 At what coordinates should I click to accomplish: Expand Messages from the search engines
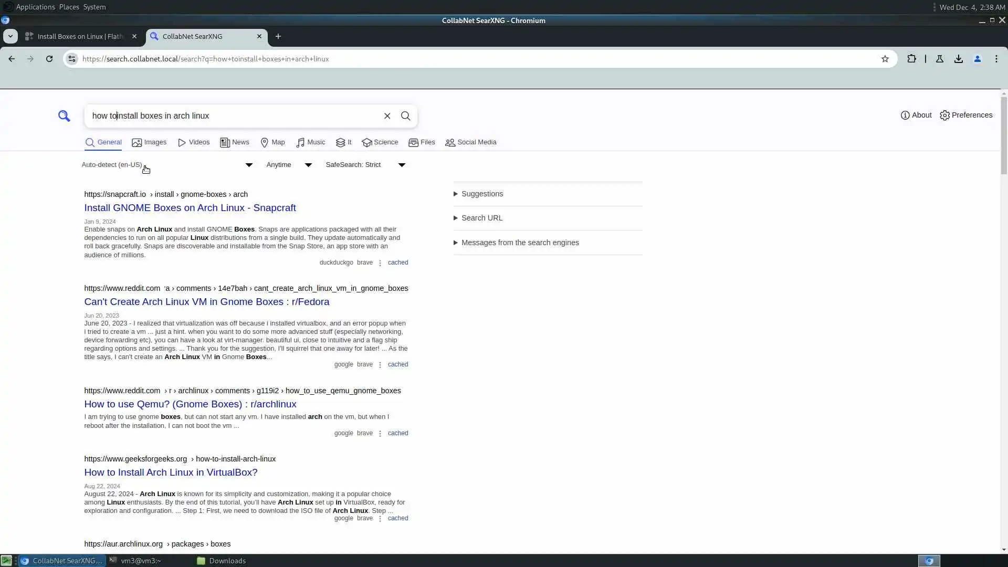click(x=519, y=243)
